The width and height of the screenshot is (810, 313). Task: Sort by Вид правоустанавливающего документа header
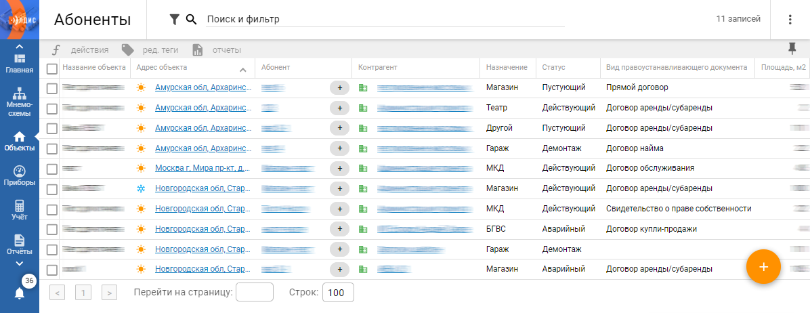coord(677,68)
